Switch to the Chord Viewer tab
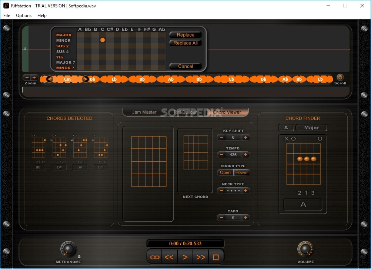Screen dimensions: 371x269 coord(227,112)
